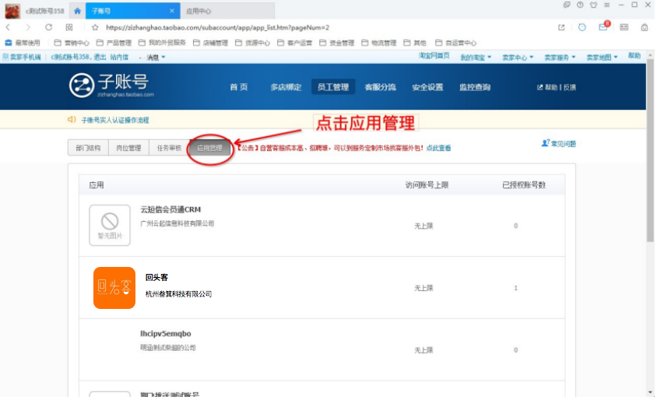
Task: Open the feedback chat icon in the title bar
Action: (567, 5)
